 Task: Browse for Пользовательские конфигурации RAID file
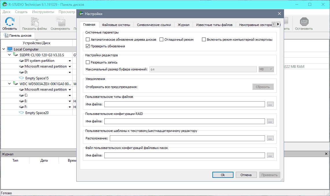pos(270,121)
